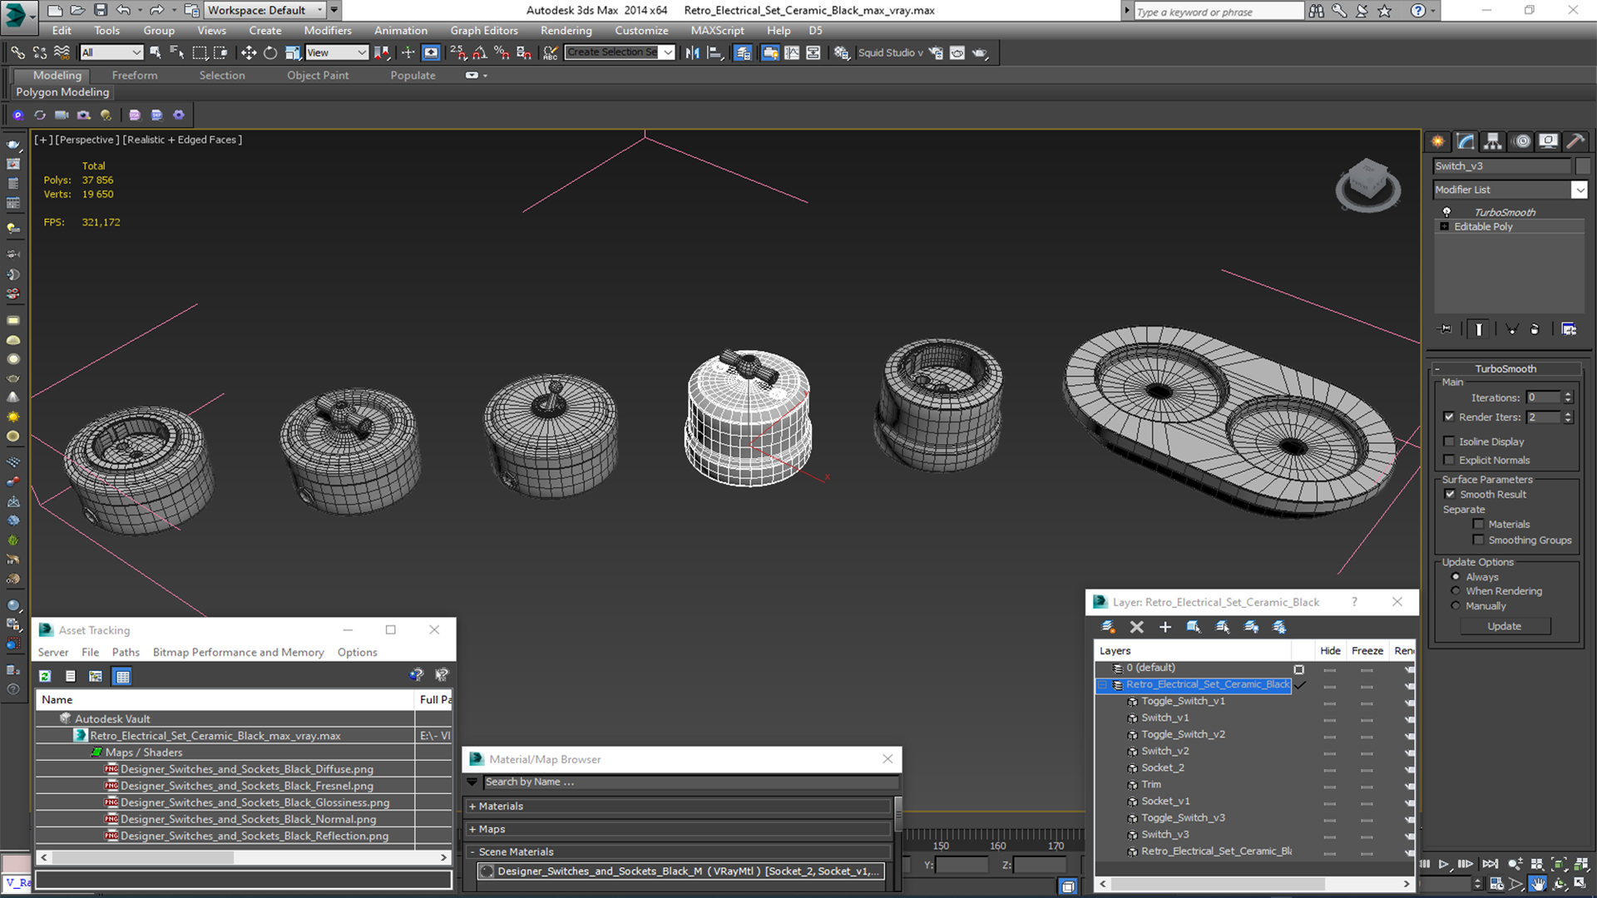The width and height of the screenshot is (1597, 898).
Task: Uncheck the Smooth Result checkbox
Action: click(1451, 494)
